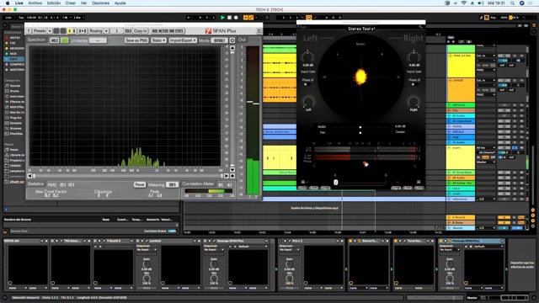The height and width of the screenshot is (303, 539).
Task: Open macOS Spotlight search icon
Action: point(512,3)
